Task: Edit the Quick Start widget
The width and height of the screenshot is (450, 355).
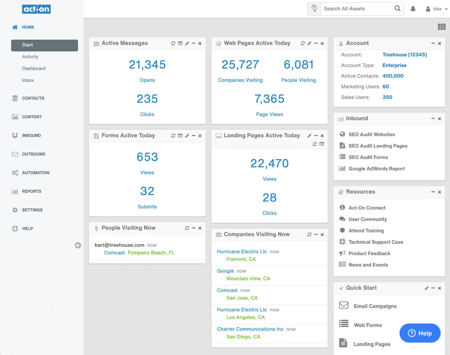Action: pos(426,288)
